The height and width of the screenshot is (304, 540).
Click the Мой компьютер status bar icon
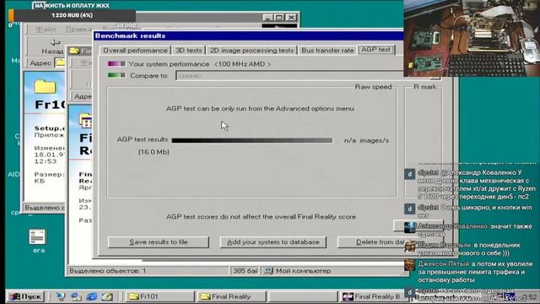click(268, 271)
